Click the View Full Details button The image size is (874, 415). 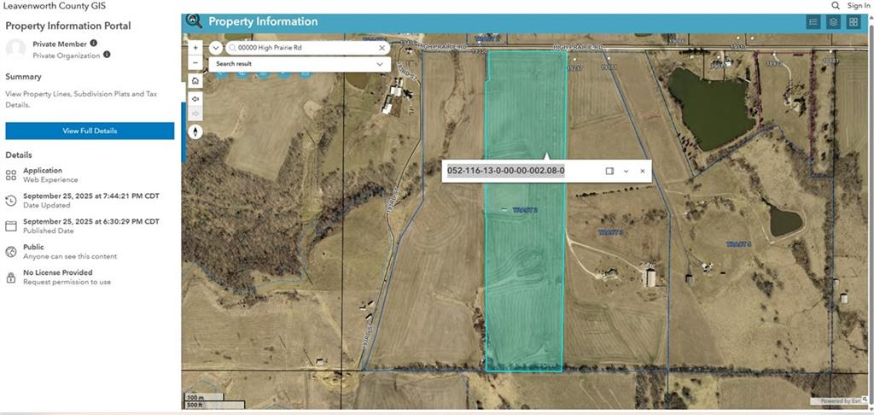click(x=90, y=131)
